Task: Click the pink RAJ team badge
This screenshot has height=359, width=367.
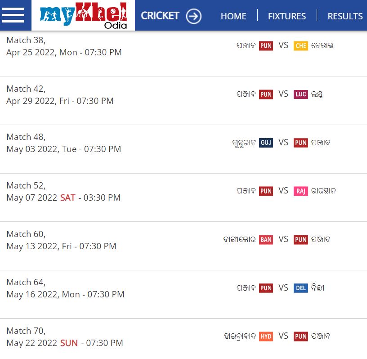Action: (x=300, y=191)
